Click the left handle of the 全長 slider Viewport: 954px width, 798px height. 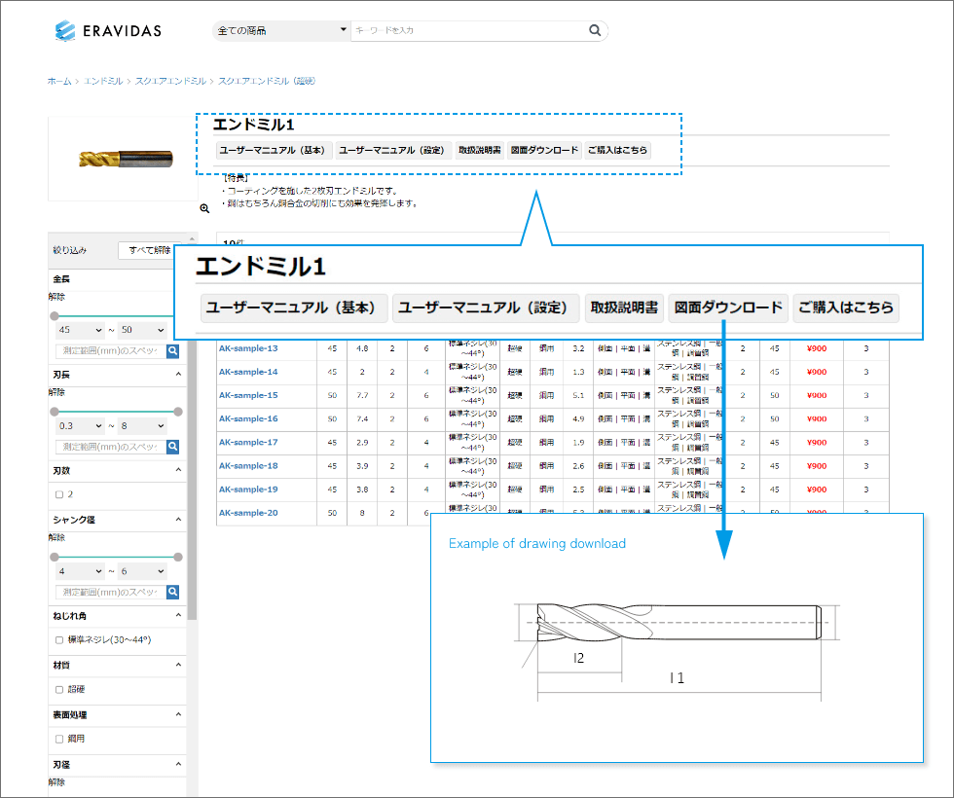click(x=55, y=315)
